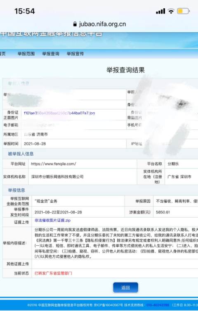Click the 不当催收、畸高利率 report reason value
The height and width of the screenshot is (311, 198).
point(177,201)
